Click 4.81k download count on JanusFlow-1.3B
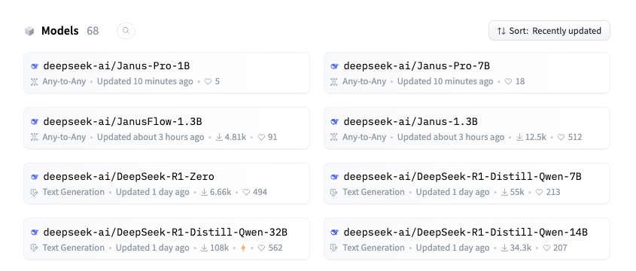The height and width of the screenshot is (271, 636). pyautogui.click(x=236, y=137)
